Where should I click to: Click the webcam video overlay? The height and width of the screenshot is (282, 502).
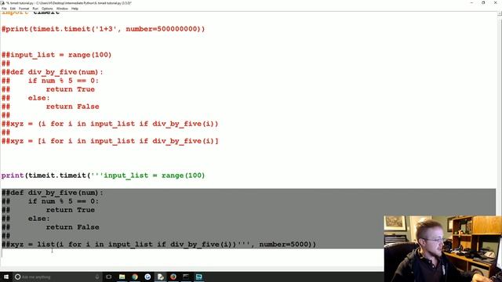click(442, 249)
